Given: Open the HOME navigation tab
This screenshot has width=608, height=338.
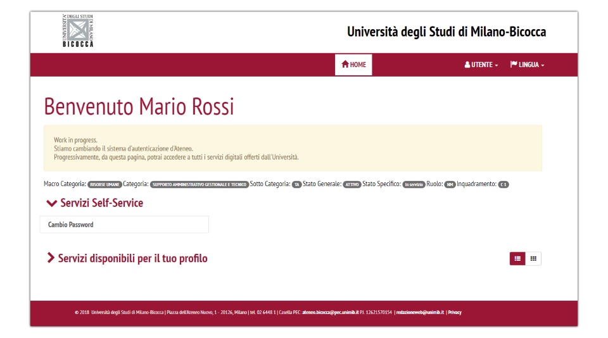Looking at the screenshot, I should click(353, 65).
